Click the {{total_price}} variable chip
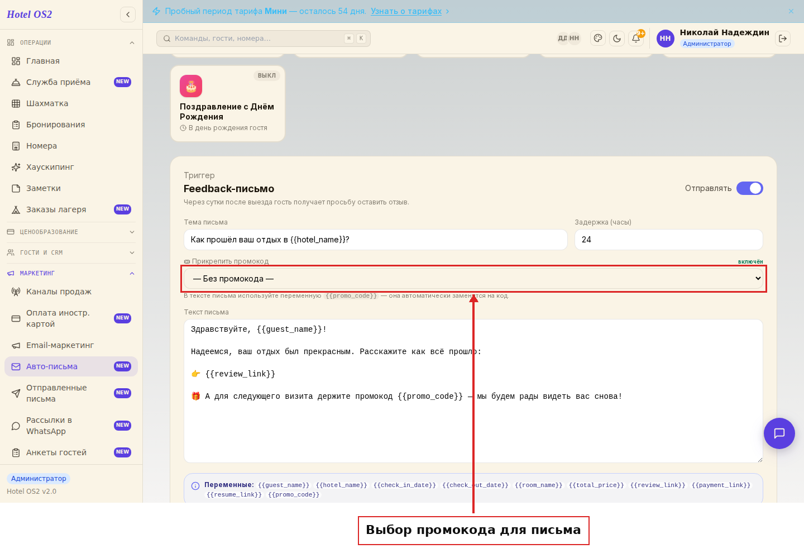This screenshot has width=804, height=558. tap(596, 485)
